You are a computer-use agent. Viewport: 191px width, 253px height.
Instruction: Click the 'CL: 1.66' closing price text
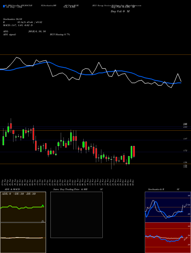point(70,7)
